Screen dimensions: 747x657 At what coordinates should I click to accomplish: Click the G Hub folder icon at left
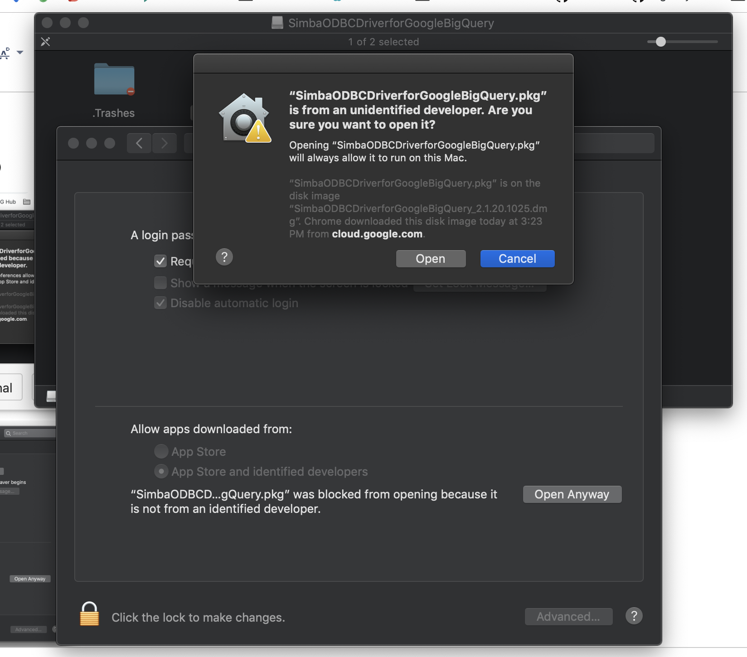[27, 202]
